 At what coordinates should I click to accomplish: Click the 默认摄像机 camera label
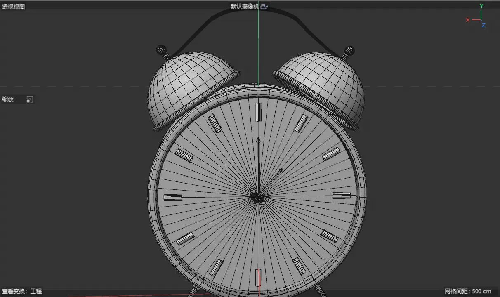[245, 7]
